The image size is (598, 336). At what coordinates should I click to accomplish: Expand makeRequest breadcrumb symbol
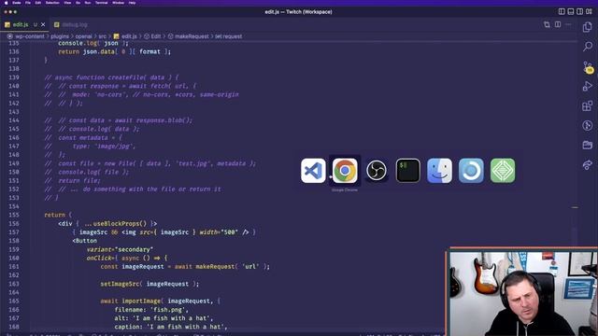(192, 36)
